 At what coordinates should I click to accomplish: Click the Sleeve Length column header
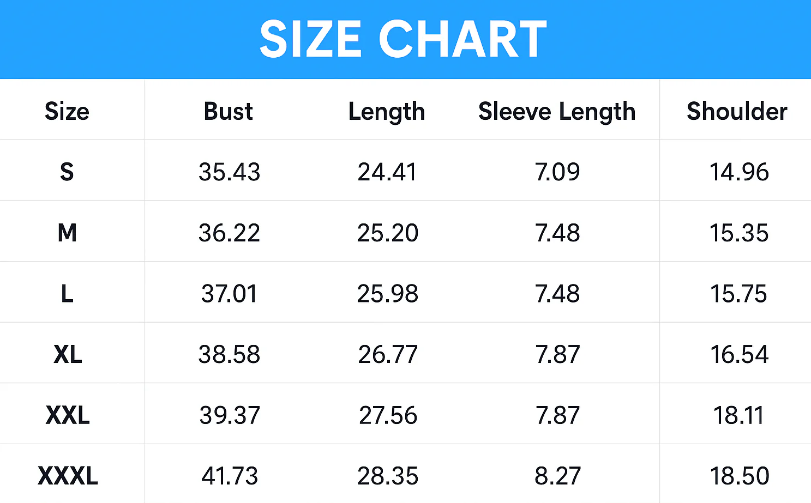click(x=557, y=112)
